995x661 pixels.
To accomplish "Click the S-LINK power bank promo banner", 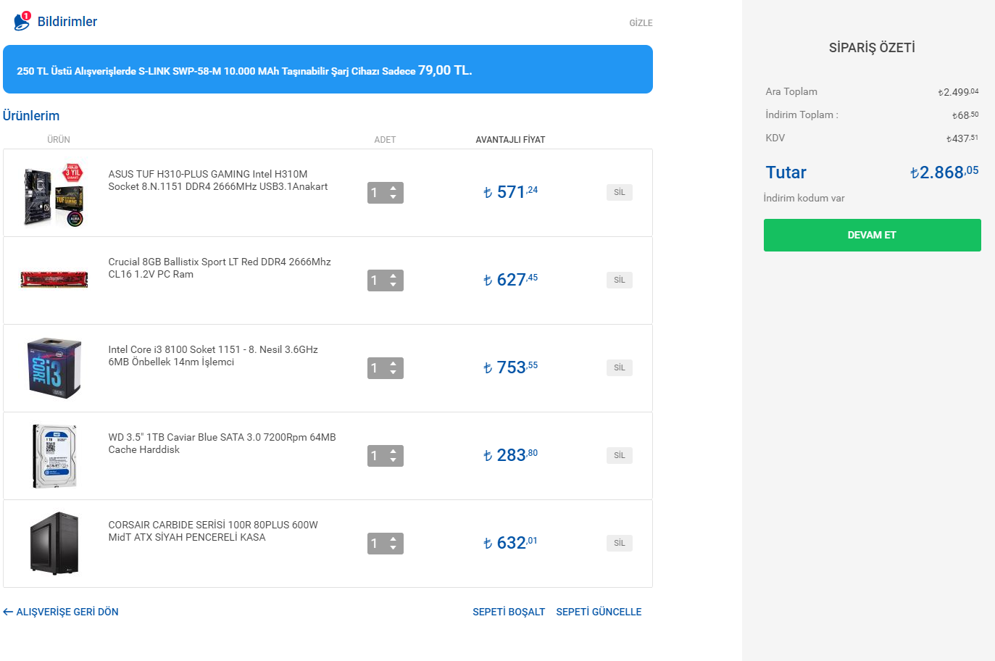I will click(x=328, y=70).
